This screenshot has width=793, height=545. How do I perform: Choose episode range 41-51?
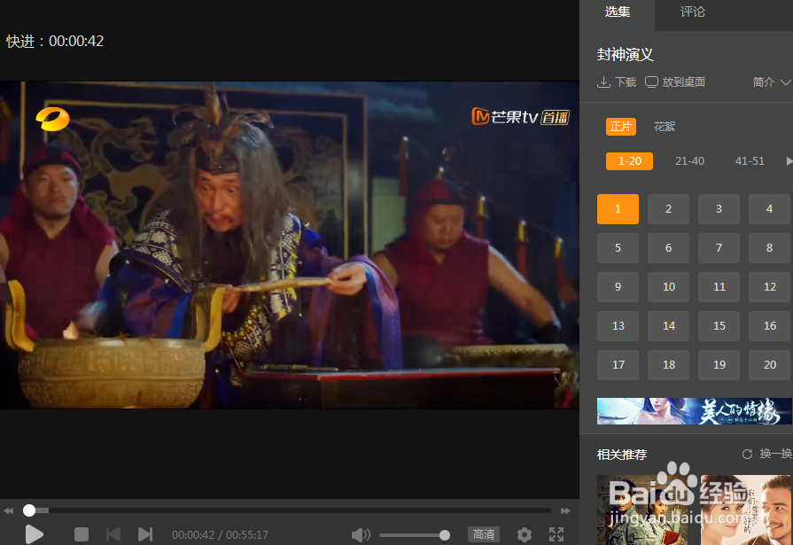[750, 161]
